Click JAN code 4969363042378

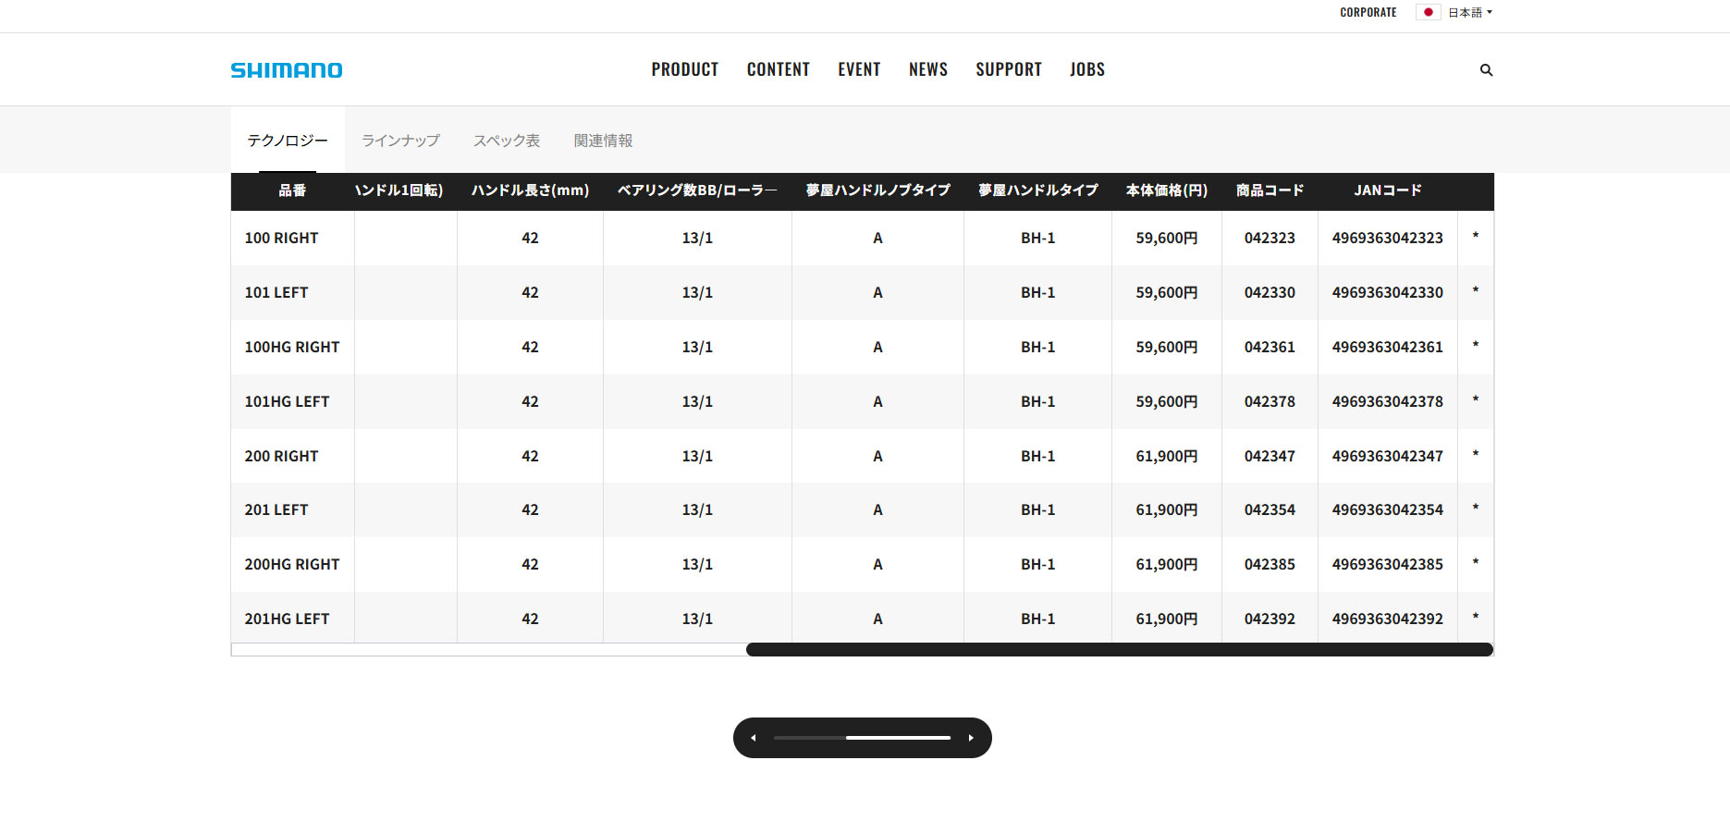pyautogui.click(x=1387, y=402)
